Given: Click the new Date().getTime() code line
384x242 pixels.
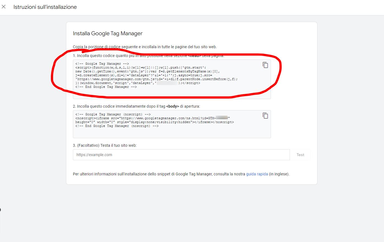Looking at the screenshot, I should point(147,71).
